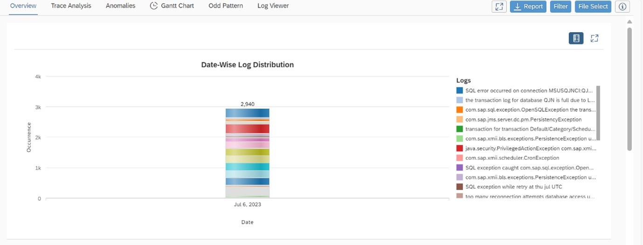Viewport: 643px width, 245px height.
Task: Select the Overview tab
Action: click(23, 6)
